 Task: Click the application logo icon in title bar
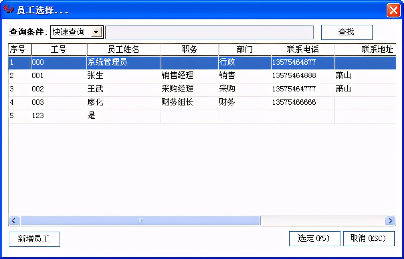coord(9,10)
